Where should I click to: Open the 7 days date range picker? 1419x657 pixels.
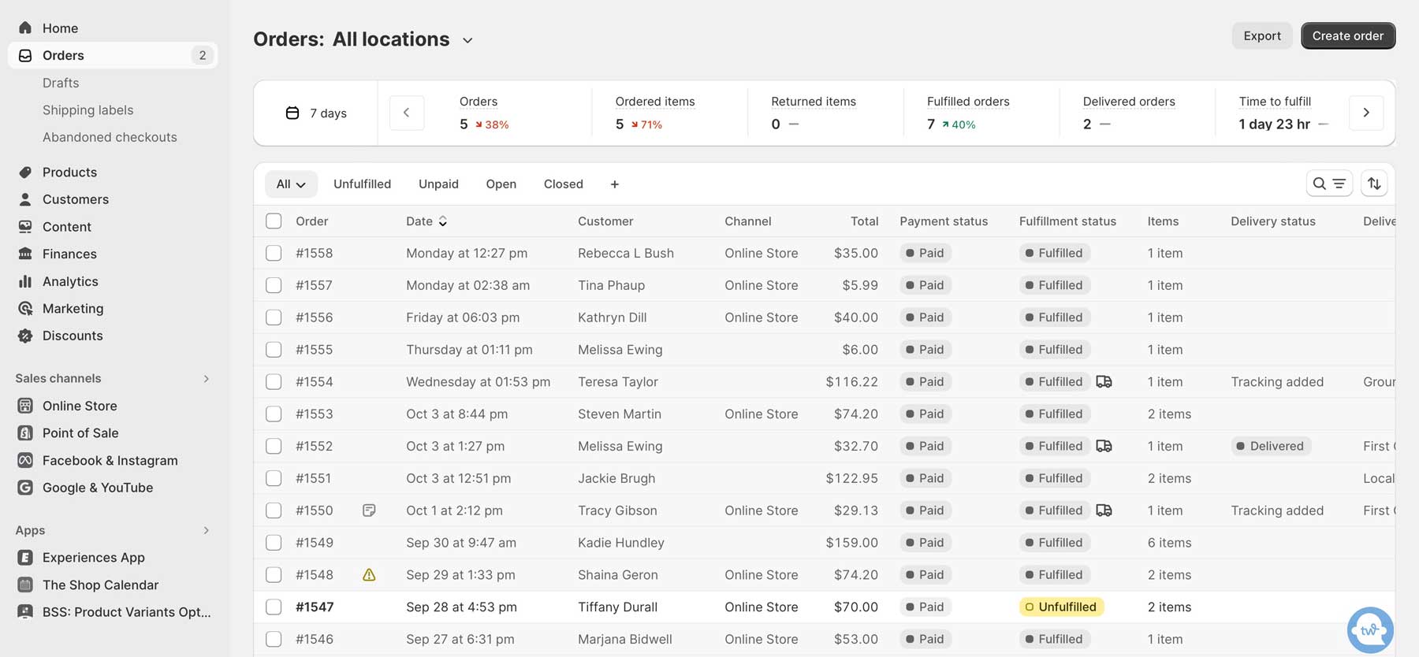point(316,113)
